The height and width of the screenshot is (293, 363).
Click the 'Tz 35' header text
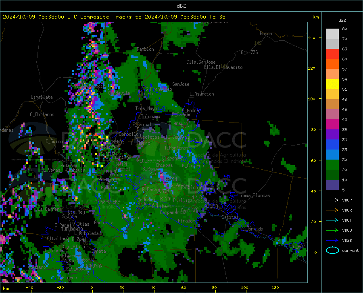tap(217, 17)
